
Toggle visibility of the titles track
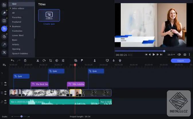point(5,83)
